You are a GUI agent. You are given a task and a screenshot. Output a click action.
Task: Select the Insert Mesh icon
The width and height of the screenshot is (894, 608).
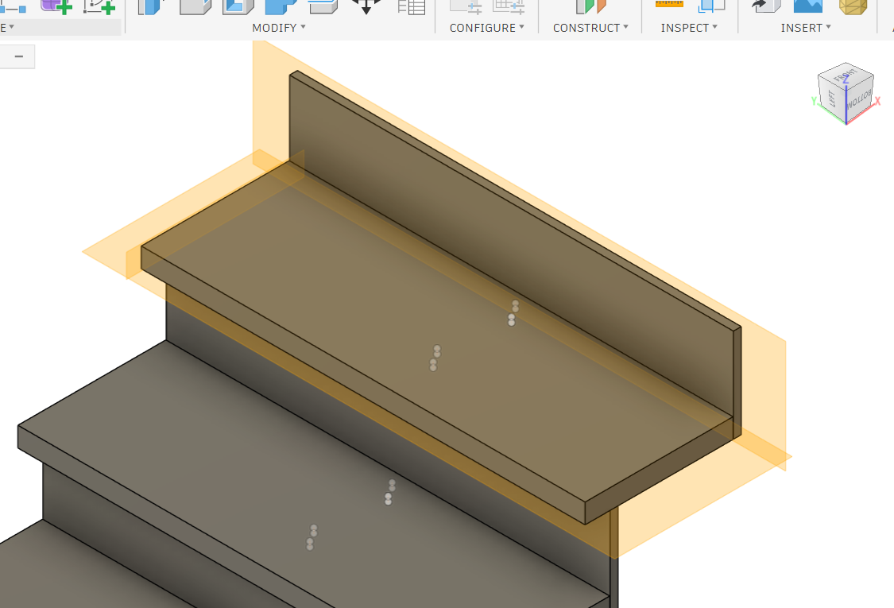[x=853, y=6]
